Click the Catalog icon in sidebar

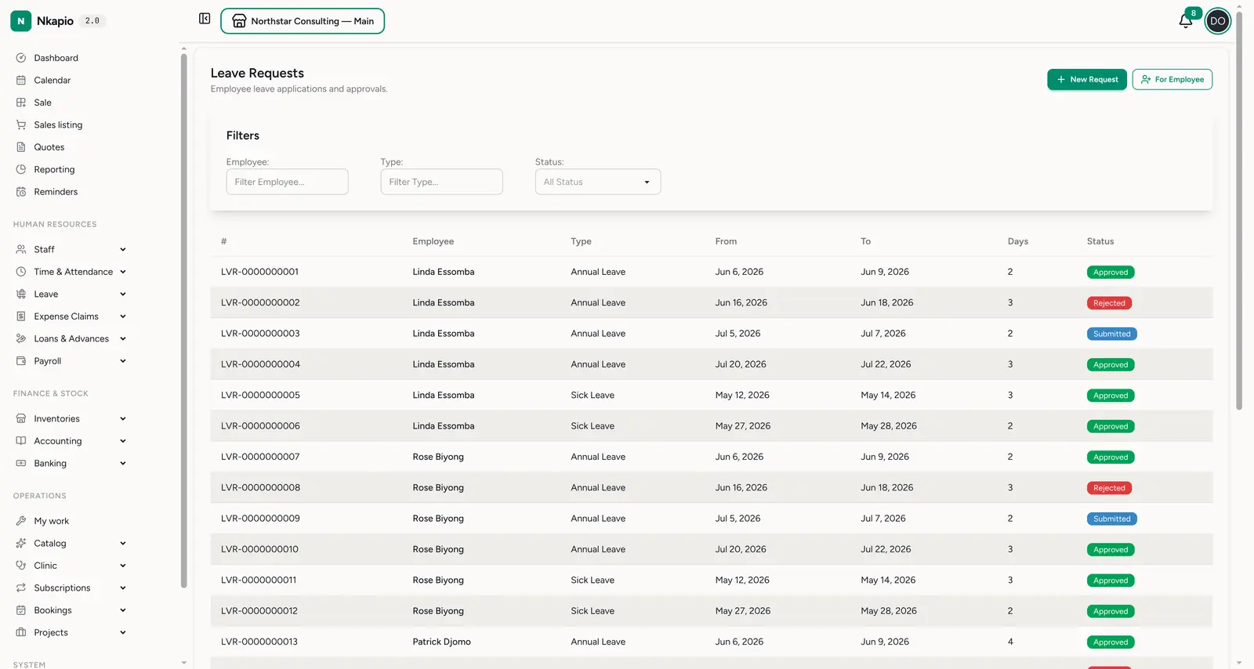coord(21,543)
